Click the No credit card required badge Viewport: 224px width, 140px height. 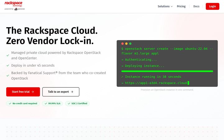23,103
